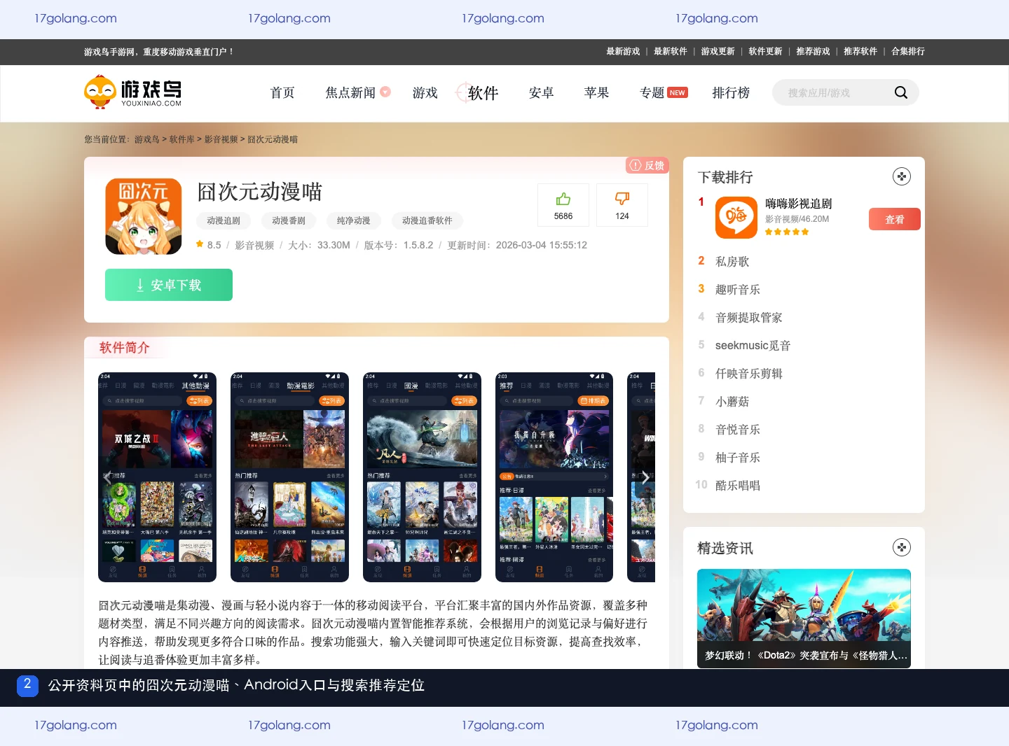Viewport: 1009px width, 746px height.
Task: Open the 安卓 nav item
Action: 541,92
